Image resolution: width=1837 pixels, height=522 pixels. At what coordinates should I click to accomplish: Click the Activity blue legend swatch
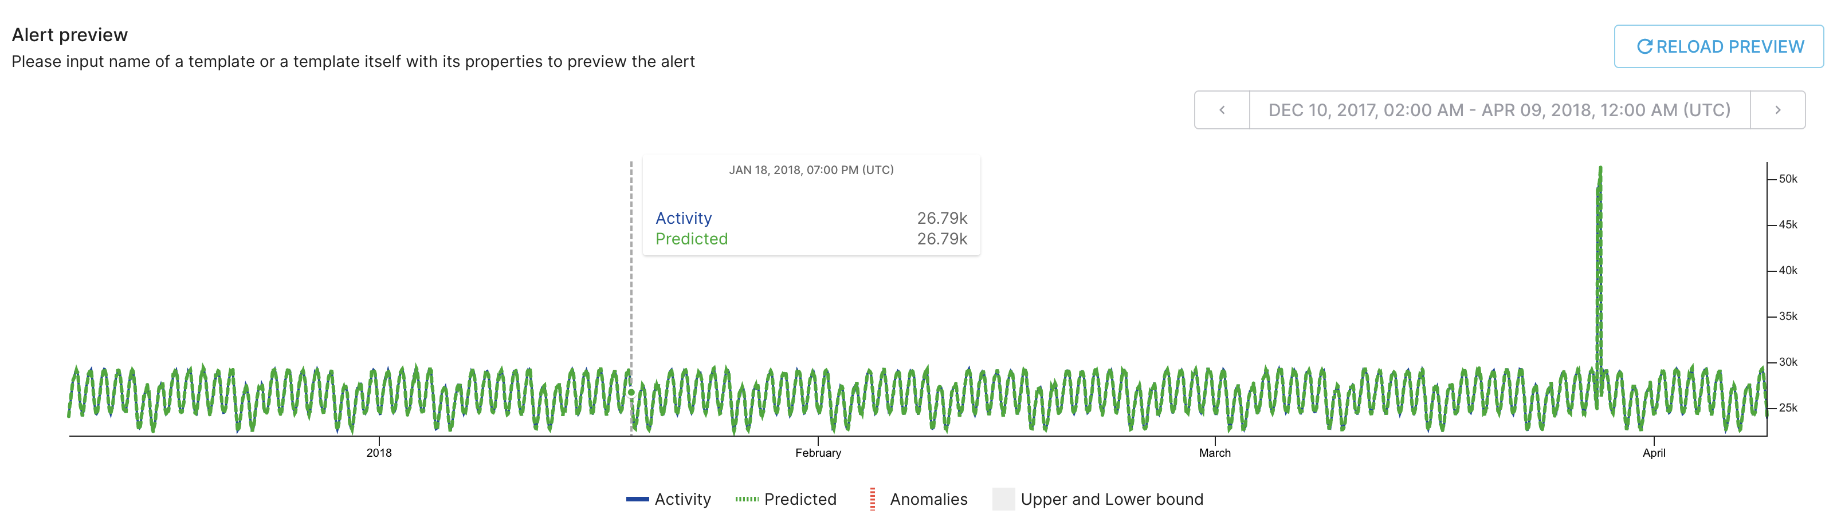pyautogui.click(x=638, y=499)
